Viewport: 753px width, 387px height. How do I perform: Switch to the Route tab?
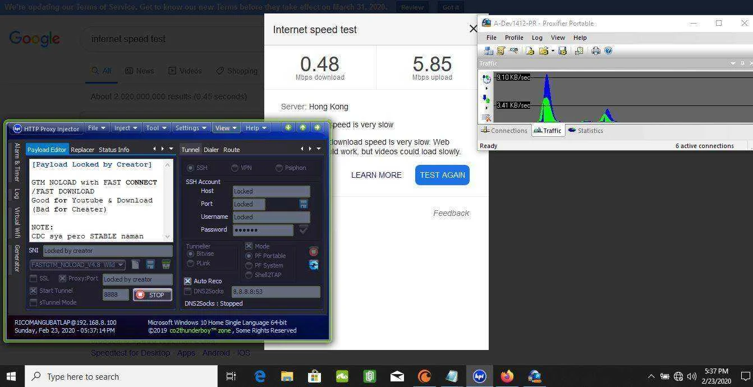(231, 150)
